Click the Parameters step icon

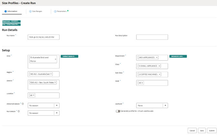pyautogui.click(x=55, y=11)
